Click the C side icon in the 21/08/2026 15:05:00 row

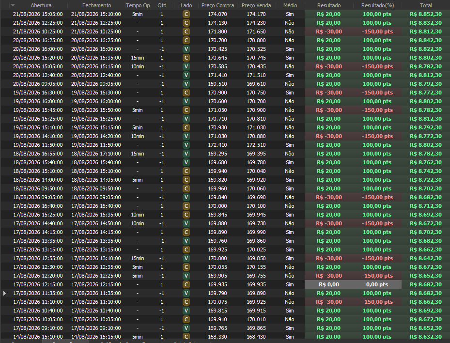186,14
